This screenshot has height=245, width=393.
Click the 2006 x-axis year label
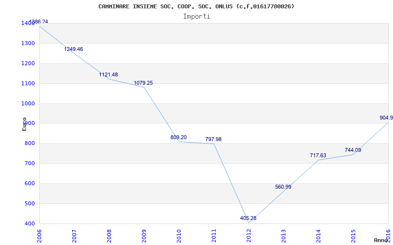click(40, 236)
